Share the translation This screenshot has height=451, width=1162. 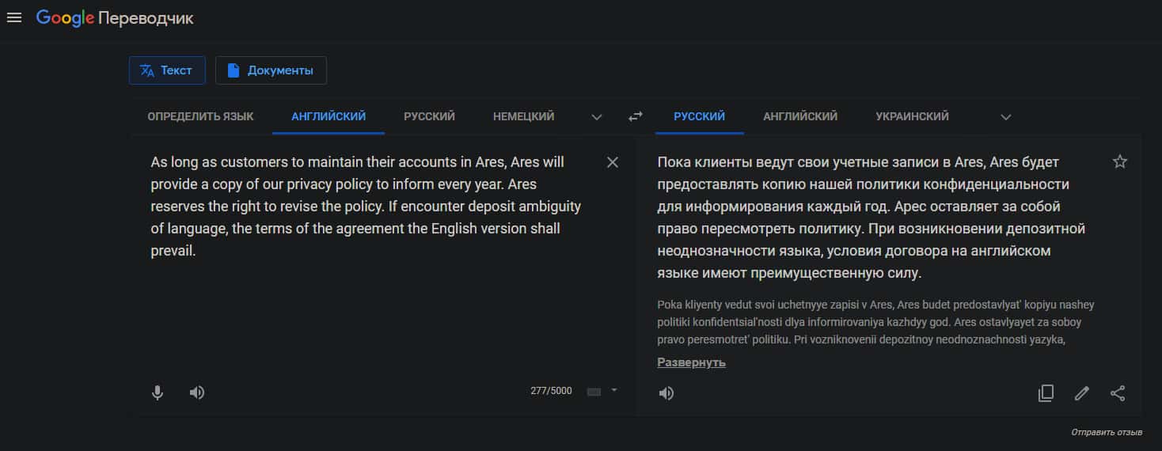[1118, 393]
